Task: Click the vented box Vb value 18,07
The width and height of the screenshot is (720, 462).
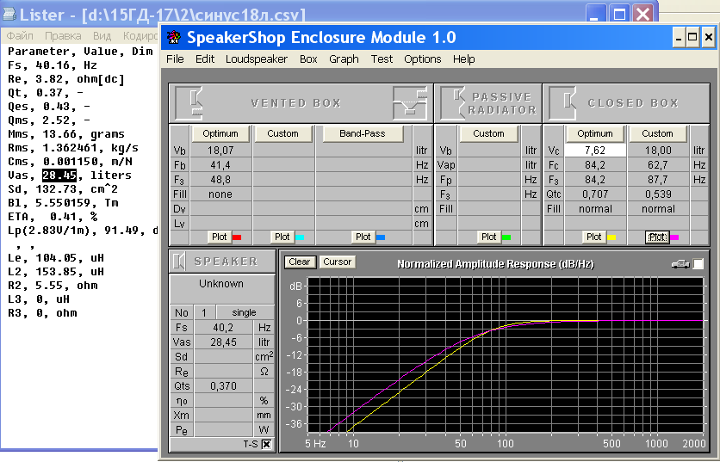Action: pyautogui.click(x=220, y=150)
